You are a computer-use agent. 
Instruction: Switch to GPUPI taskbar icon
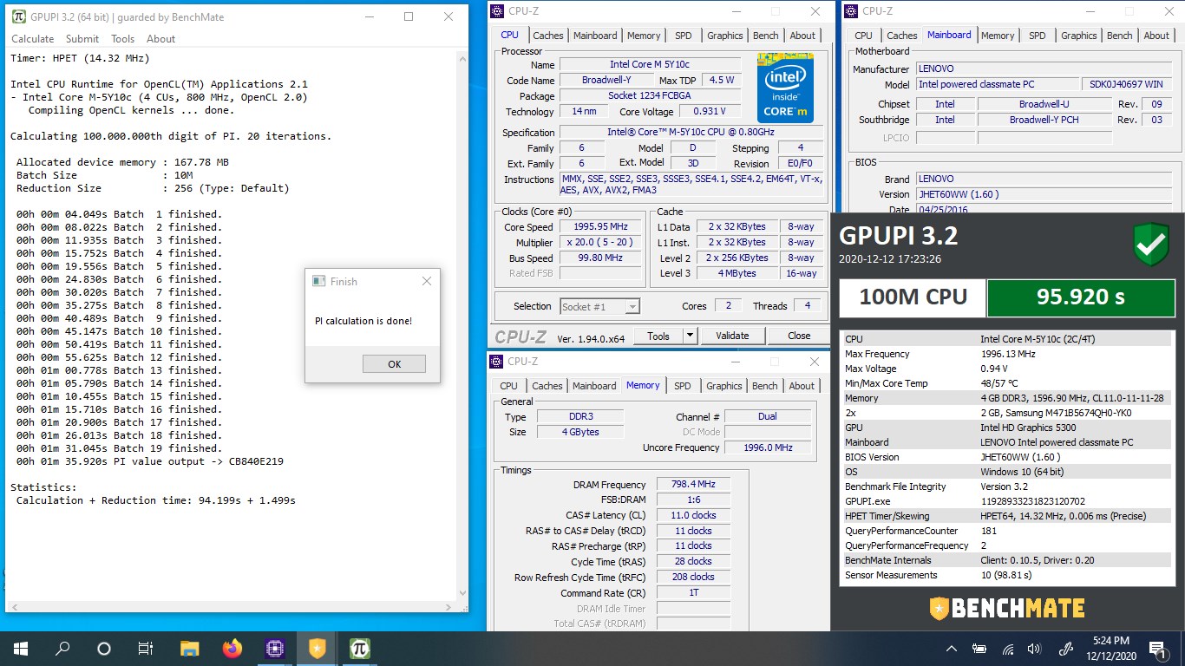point(359,648)
